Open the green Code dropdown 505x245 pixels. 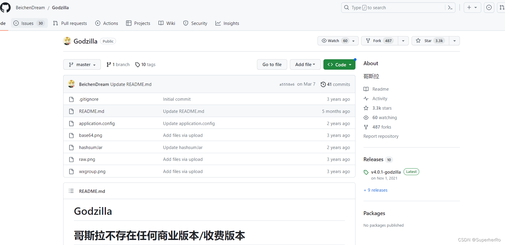tap(339, 65)
